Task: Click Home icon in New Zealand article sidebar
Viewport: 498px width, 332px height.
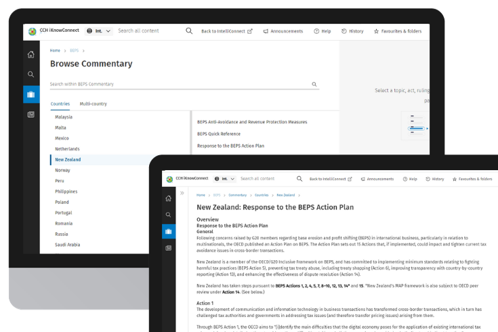Action: 169,198
